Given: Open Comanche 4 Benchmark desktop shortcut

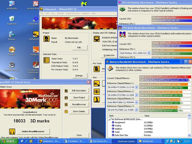Looking at the screenshot, I should tap(34, 68).
